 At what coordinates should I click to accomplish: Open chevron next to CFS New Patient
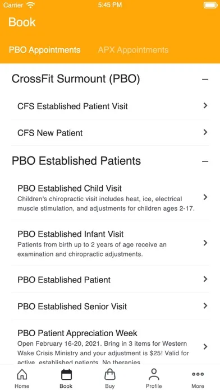205,132
